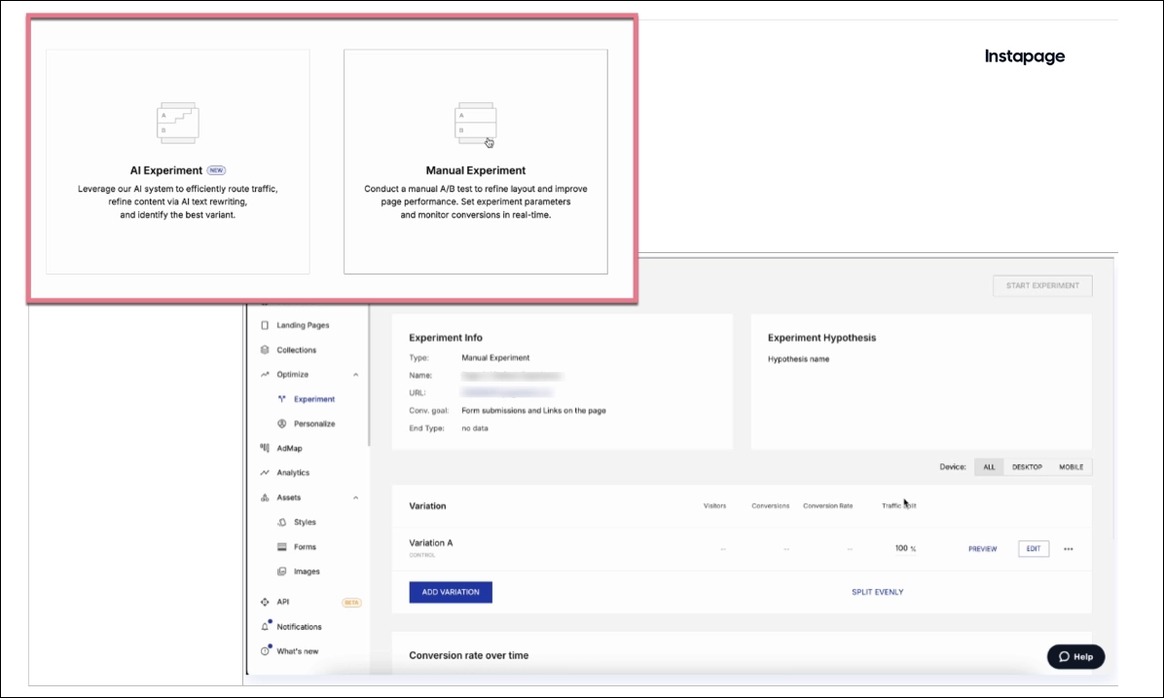Switch device filter to MOBILE
The image size is (1164, 698).
pos(1072,466)
